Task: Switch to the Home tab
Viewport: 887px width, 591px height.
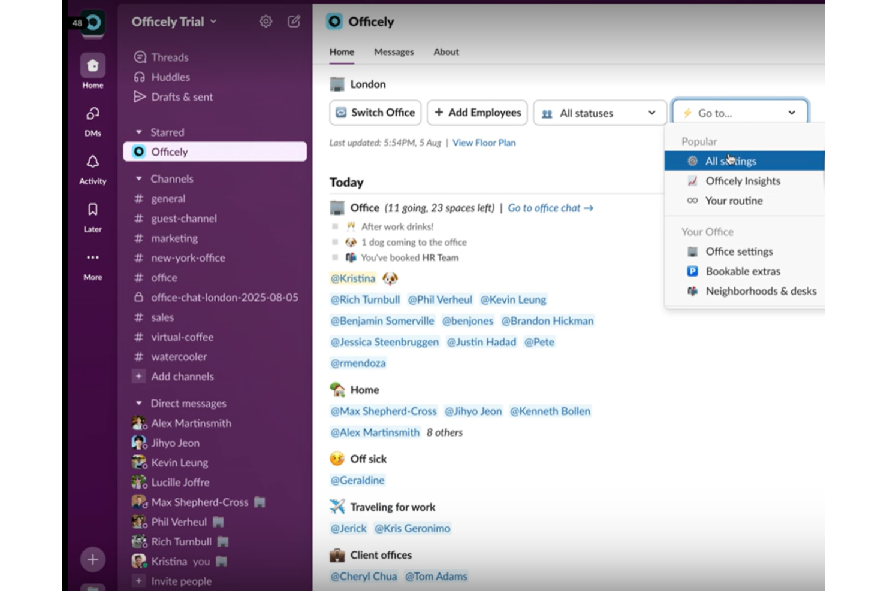Action: (x=342, y=52)
